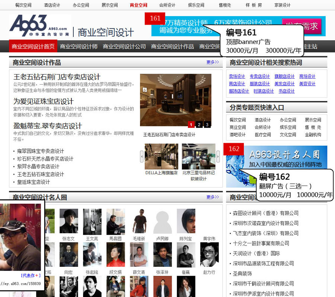Switch to 商业空间设计公司 tab
This screenshot has height=297, width=335.
coord(124,47)
